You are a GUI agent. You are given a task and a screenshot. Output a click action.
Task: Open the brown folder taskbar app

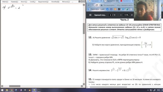click(30, 90)
